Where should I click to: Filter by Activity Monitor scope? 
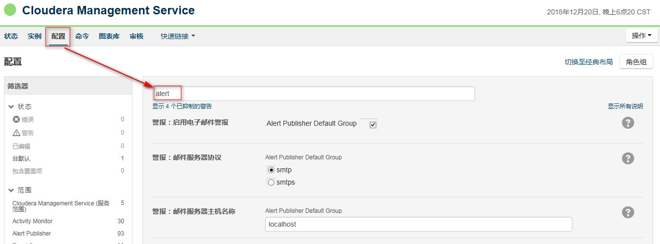[x=33, y=221]
